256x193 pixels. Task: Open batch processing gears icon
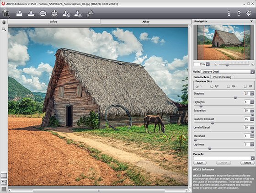pos(90,13)
